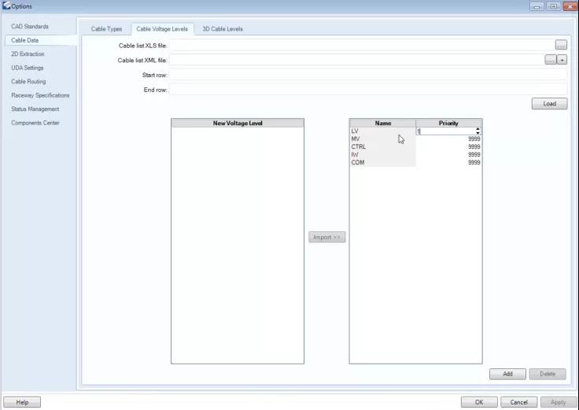579x410 pixels.
Task: Browse for the cable list XML file
Action: point(550,60)
